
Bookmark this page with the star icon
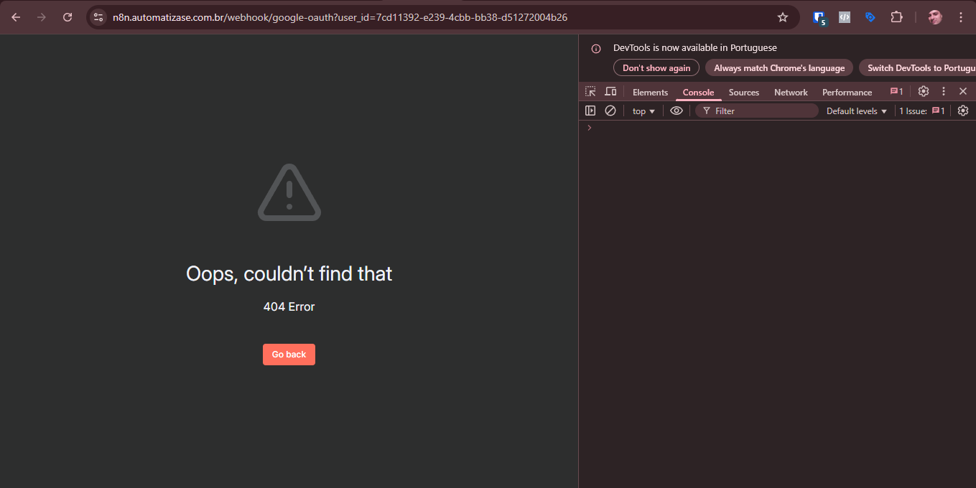[x=783, y=17]
